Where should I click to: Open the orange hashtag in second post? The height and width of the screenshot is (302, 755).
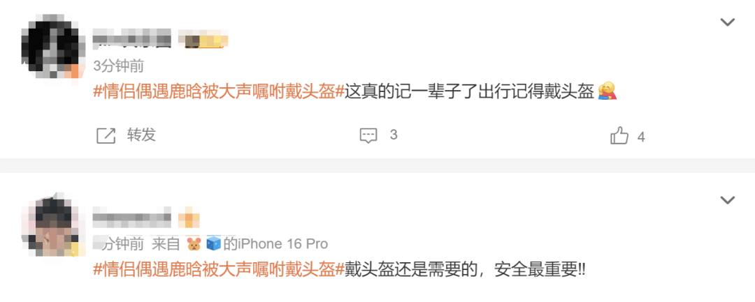(x=219, y=269)
